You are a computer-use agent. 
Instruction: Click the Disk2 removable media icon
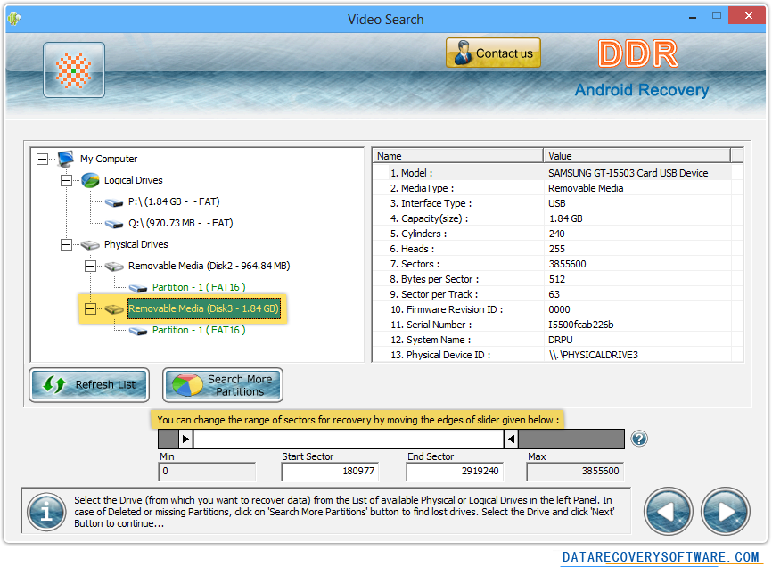[114, 267]
